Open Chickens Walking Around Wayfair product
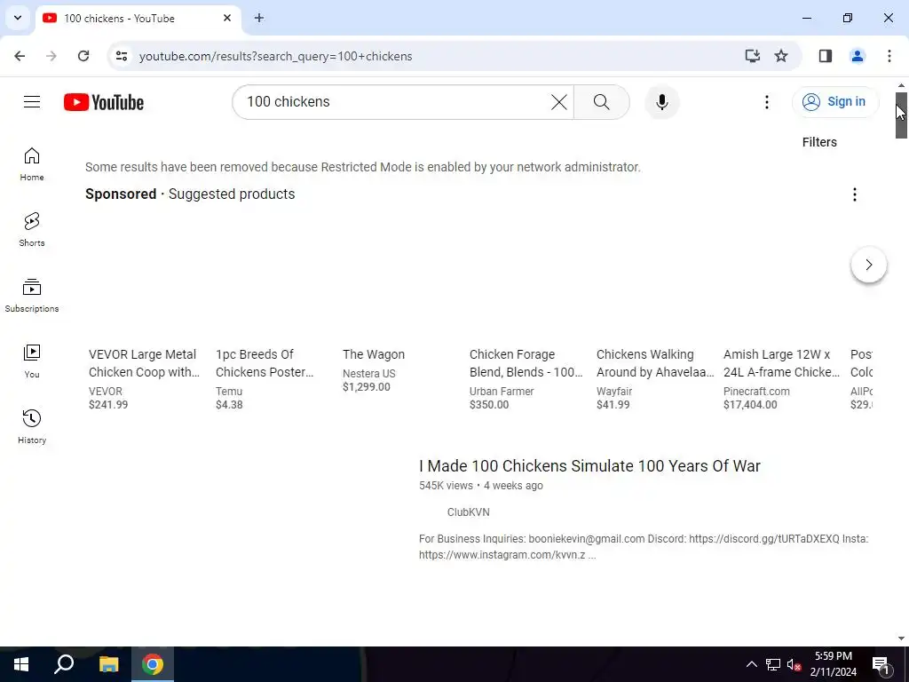Viewport: 909px width, 682px height. click(x=655, y=363)
